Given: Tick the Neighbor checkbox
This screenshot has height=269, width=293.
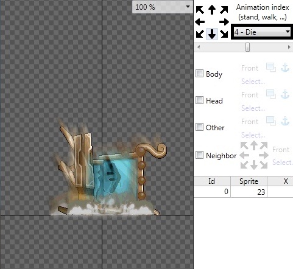Looking at the screenshot, I should coord(199,155).
